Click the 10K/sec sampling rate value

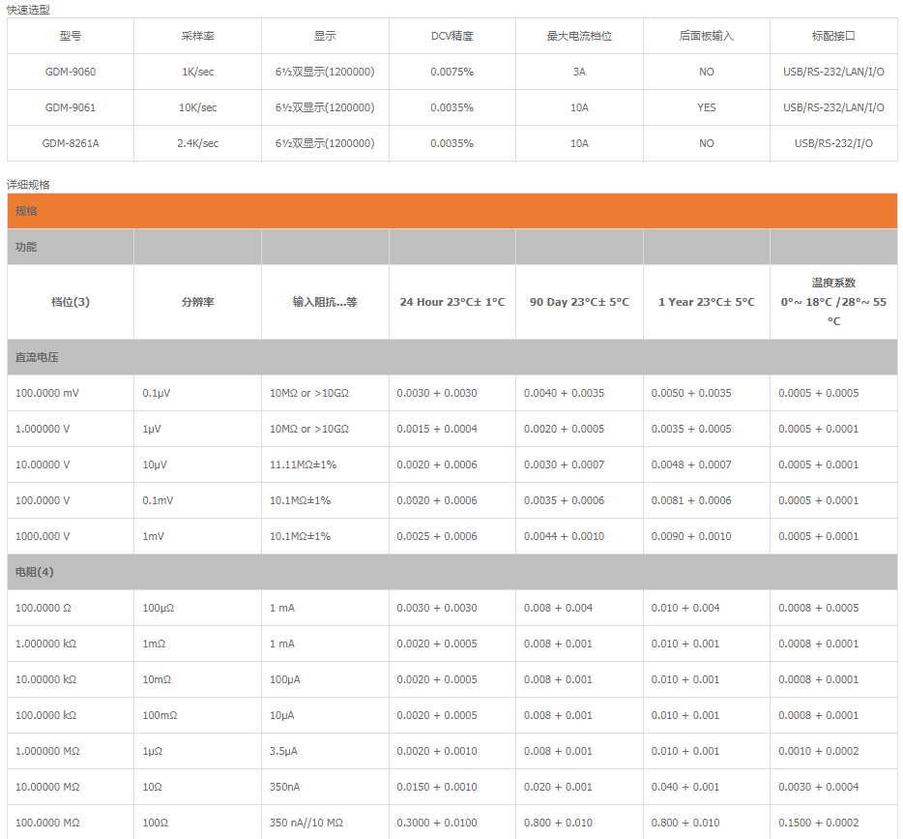pyautogui.click(x=197, y=107)
